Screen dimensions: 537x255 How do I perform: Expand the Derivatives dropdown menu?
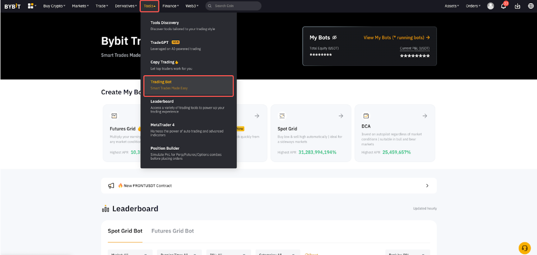[125, 6]
